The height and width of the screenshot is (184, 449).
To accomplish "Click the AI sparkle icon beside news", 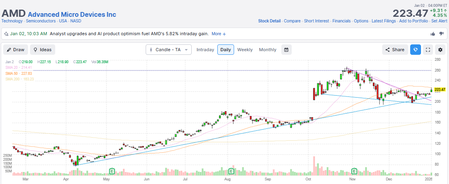I will click(x=6, y=34).
